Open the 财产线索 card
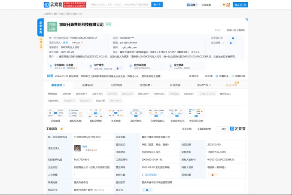The height and width of the screenshot is (195, 292). tap(106, 67)
